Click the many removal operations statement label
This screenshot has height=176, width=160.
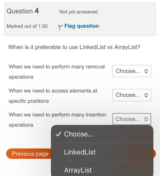tap(57, 72)
